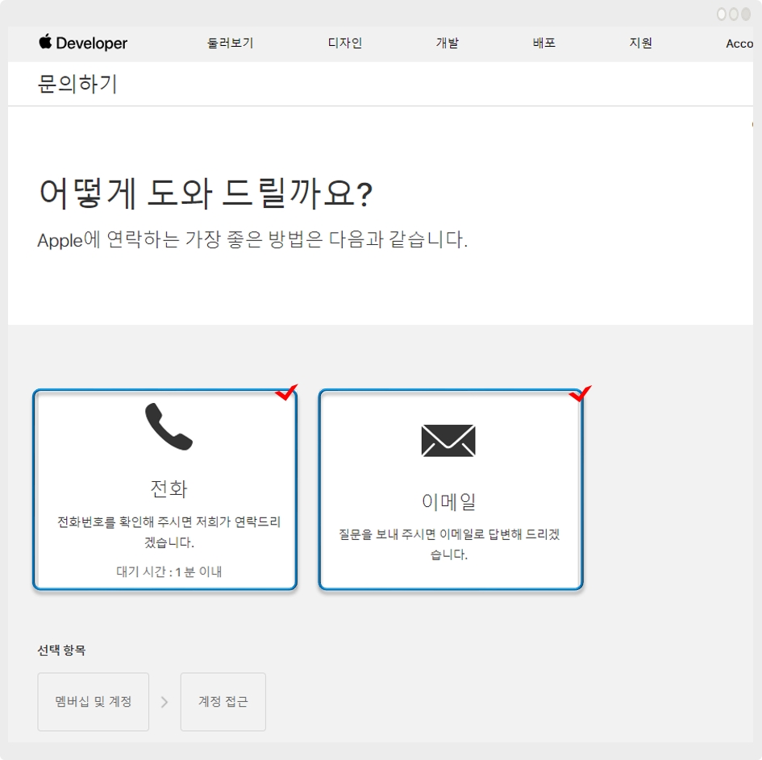This screenshot has height=760, width=762.
Task: Click the phone handset icon
Action: pyautogui.click(x=169, y=427)
